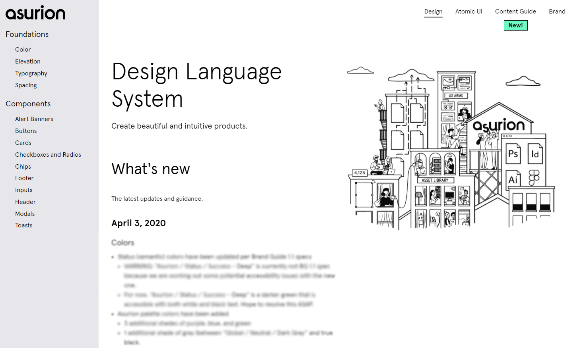The image size is (587, 348).
Task: Go to the Toasts component page
Action: (x=24, y=225)
